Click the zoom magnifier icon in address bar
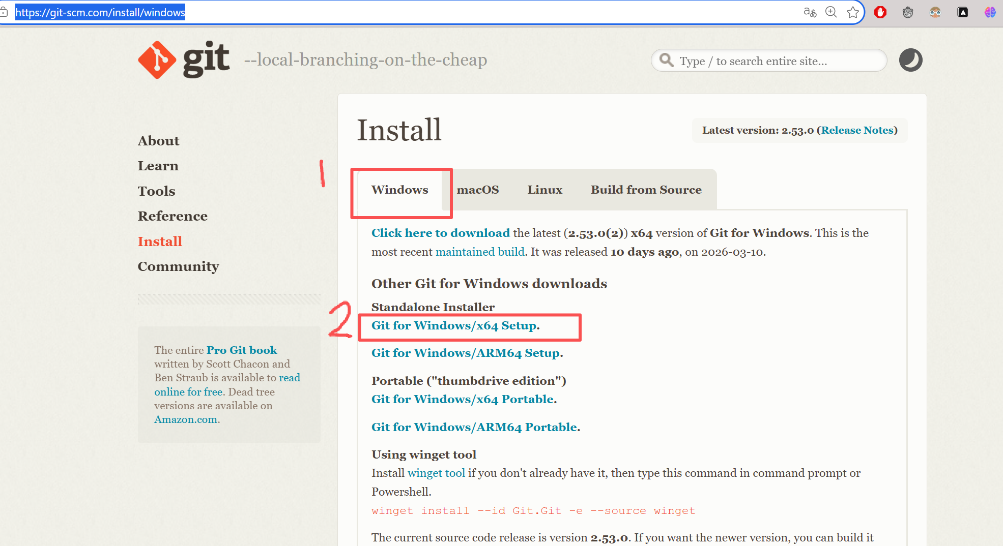The width and height of the screenshot is (1003, 546). pos(831,12)
